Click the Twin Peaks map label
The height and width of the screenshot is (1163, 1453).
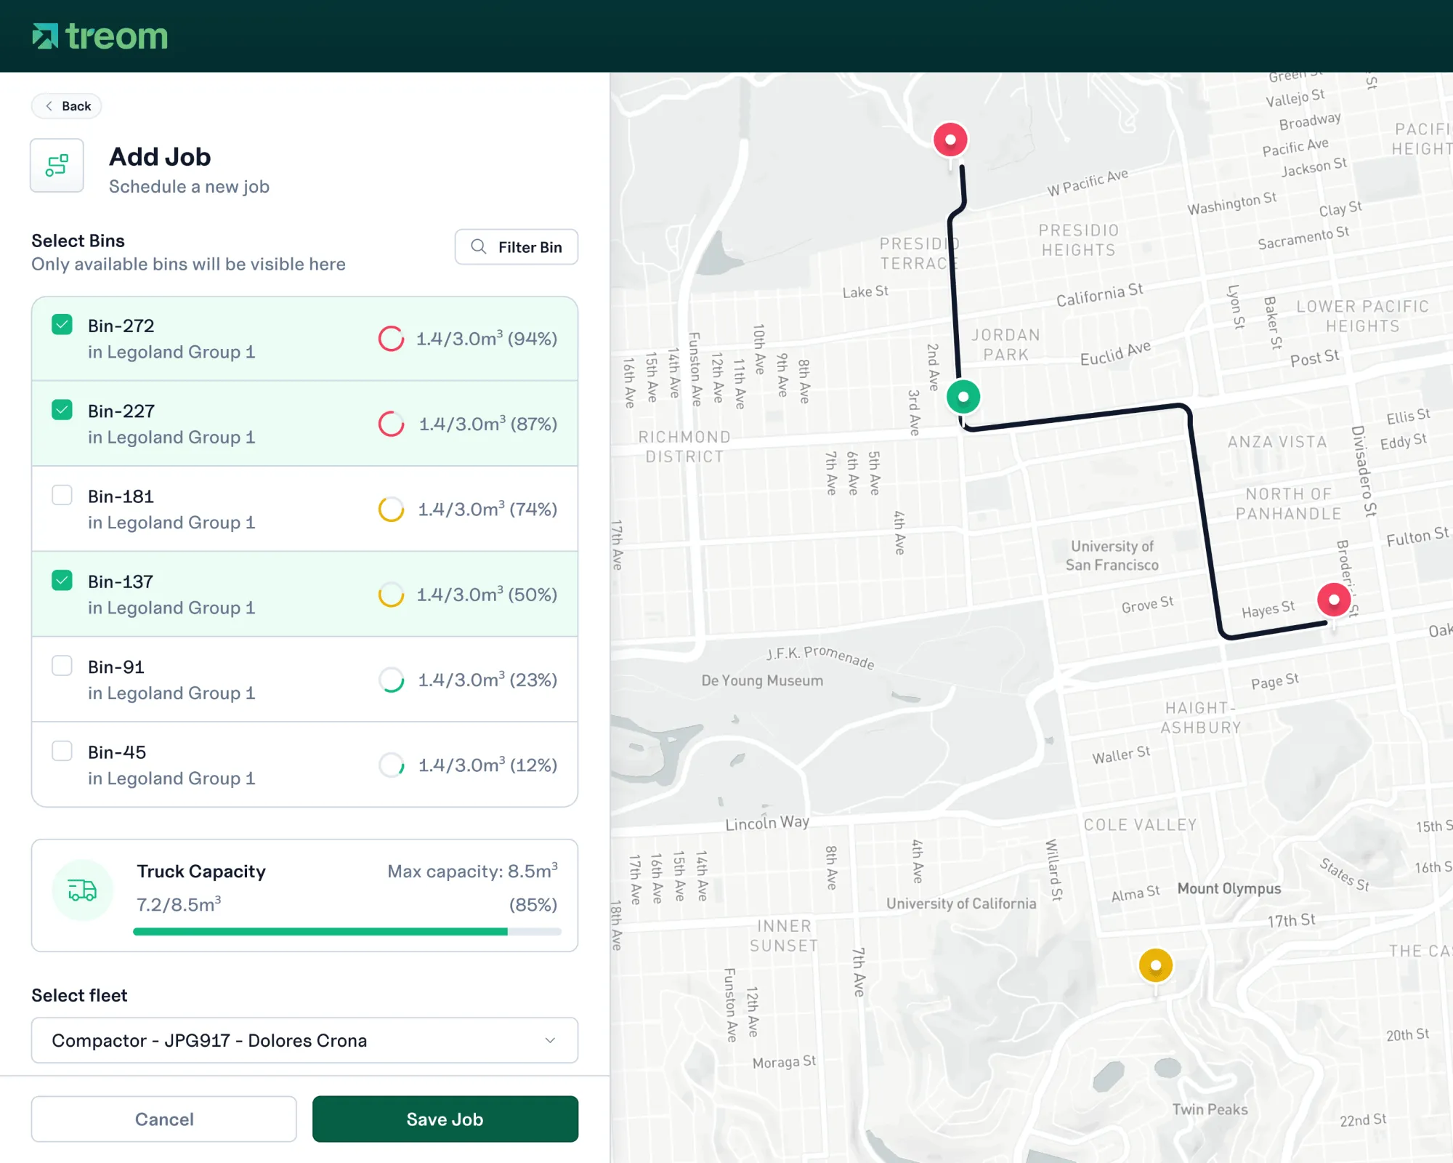click(1210, 1109)
